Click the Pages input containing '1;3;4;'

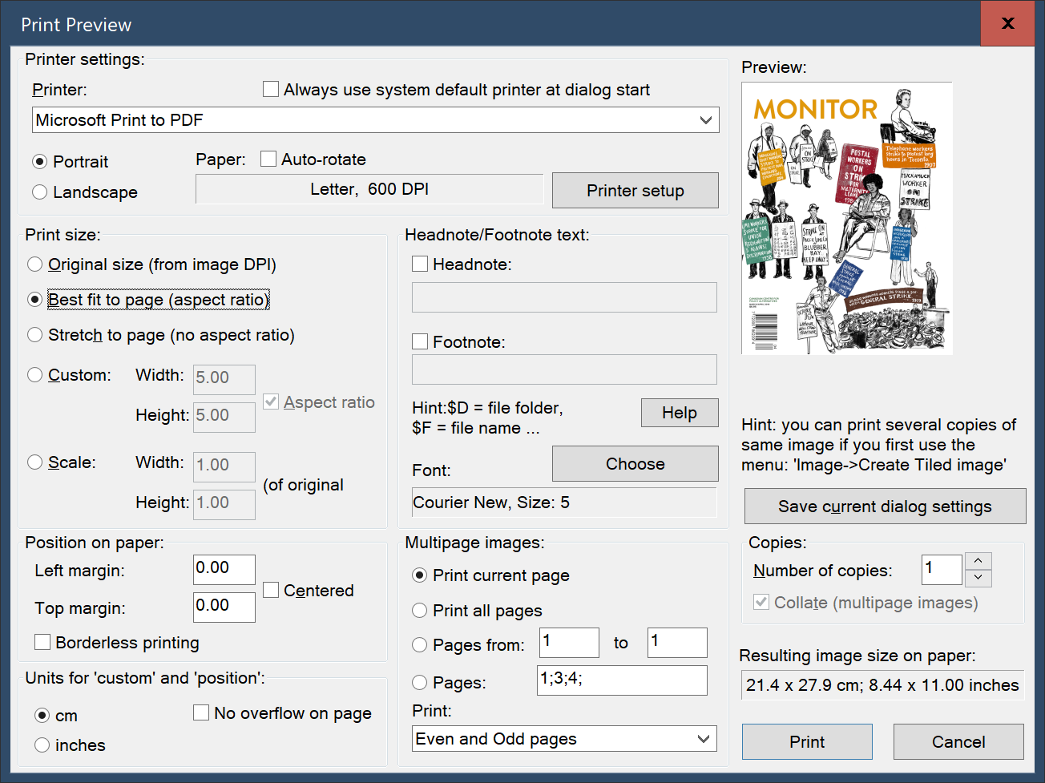click(x=621, y=680)
